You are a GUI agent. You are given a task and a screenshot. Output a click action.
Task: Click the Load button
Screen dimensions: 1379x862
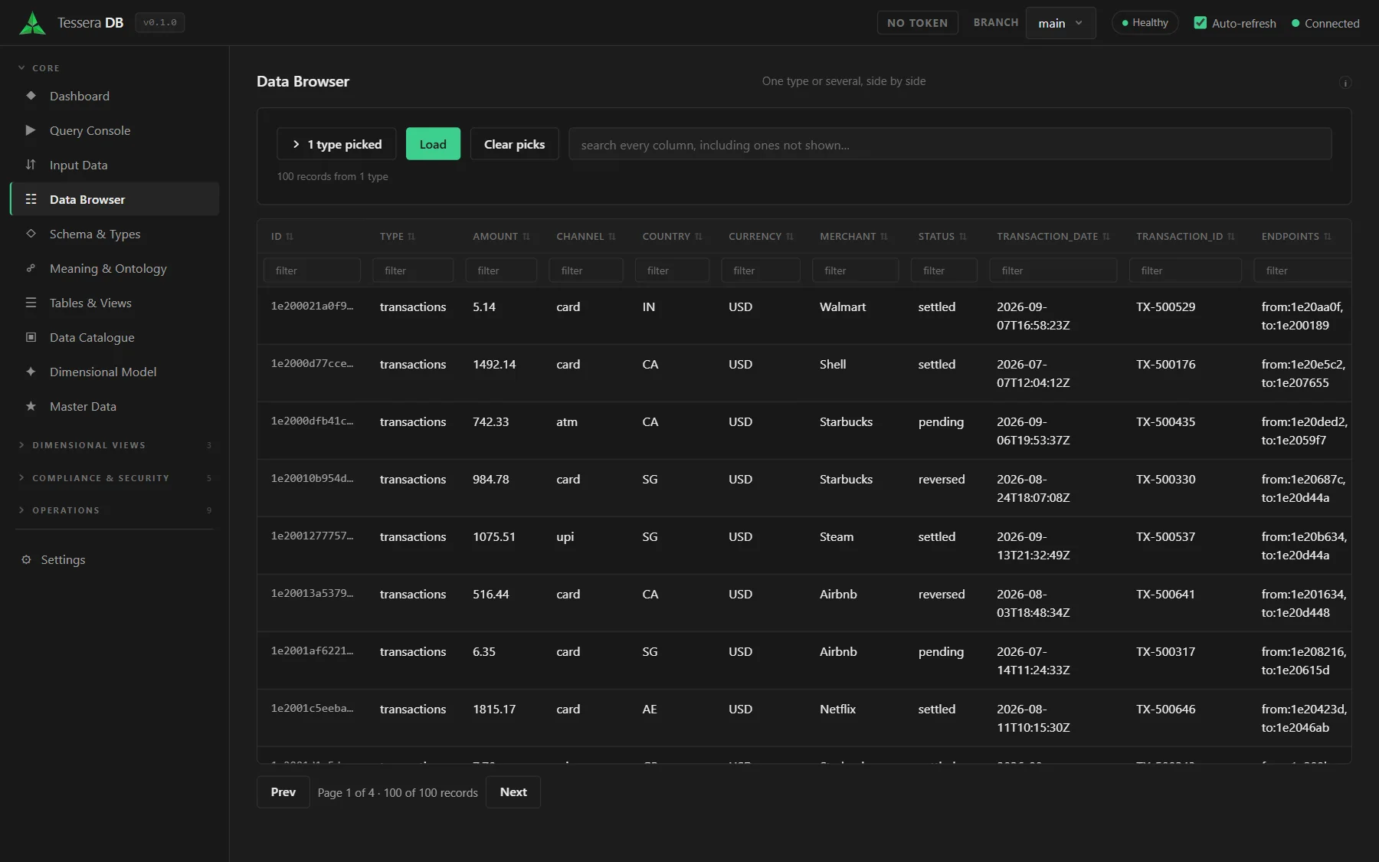point(433,144)
